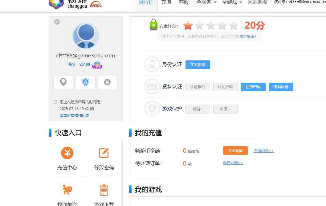Open the 客服 nav item
This screenshot has width=326, height=206.
(184, 3)
